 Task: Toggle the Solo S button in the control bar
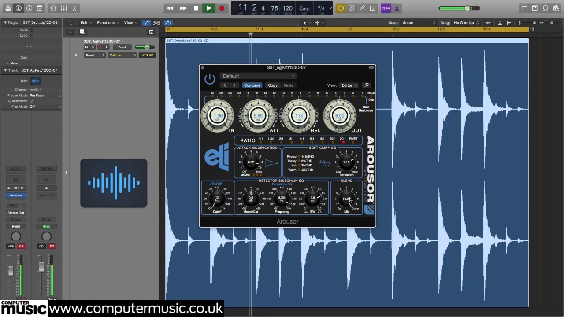[x=372, y=8]
